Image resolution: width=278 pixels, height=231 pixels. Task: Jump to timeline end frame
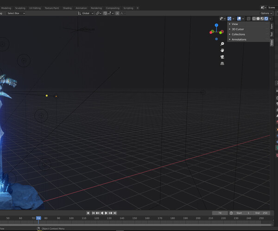coord(115,213)
